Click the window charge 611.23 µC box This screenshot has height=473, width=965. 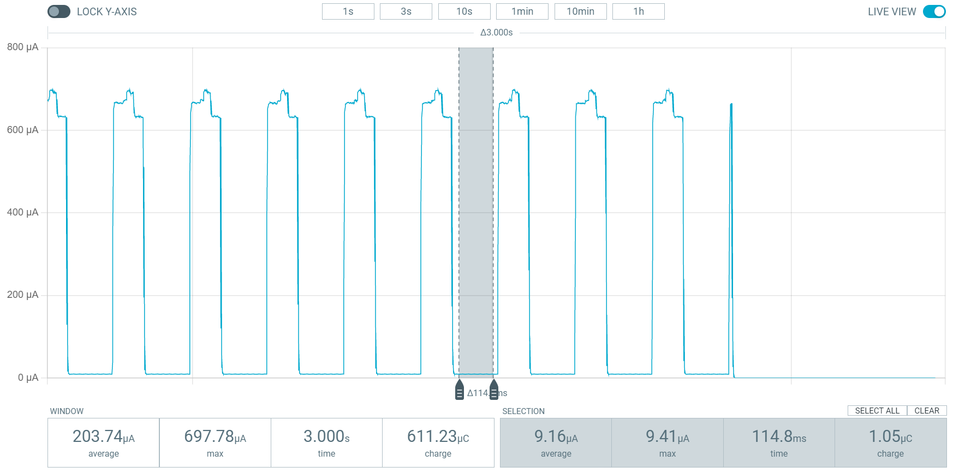coord(438,442)
